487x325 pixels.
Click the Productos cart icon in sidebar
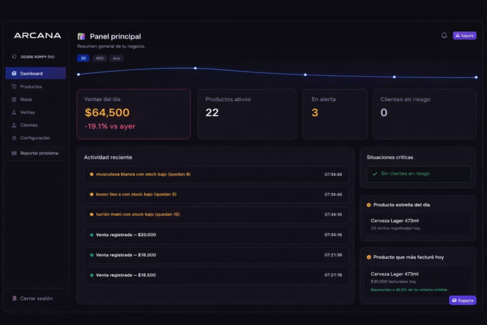pos(14,86)
